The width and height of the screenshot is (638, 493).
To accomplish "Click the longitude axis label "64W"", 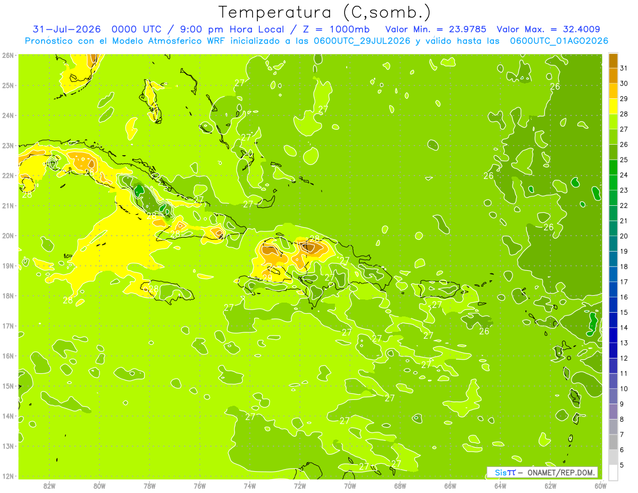I will point(500,486).
